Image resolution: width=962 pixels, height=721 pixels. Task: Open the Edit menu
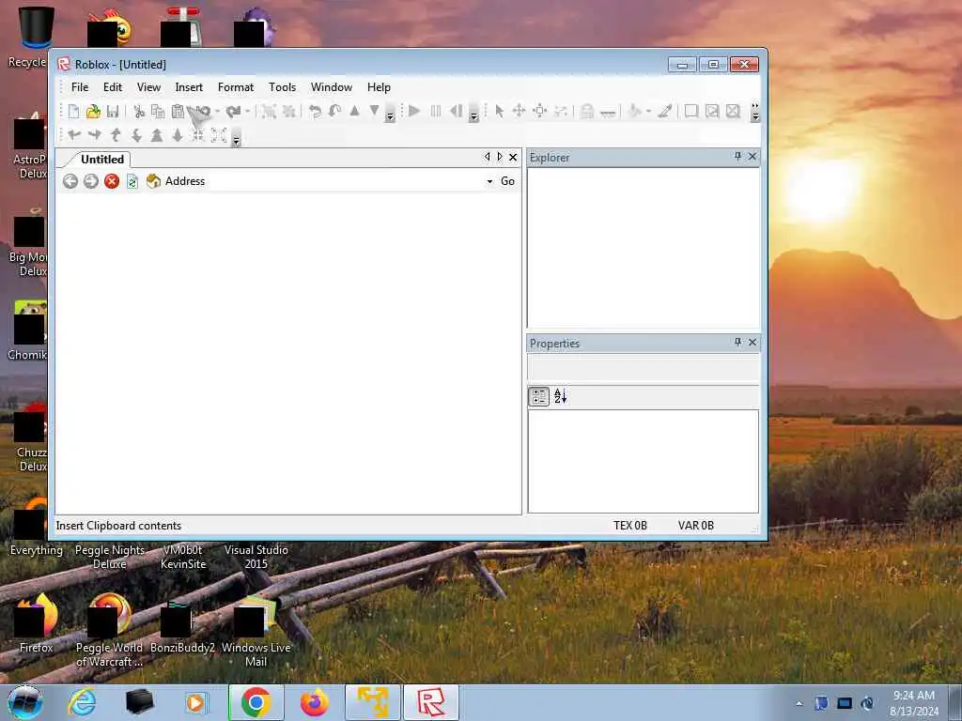click(x=113, y=87)
